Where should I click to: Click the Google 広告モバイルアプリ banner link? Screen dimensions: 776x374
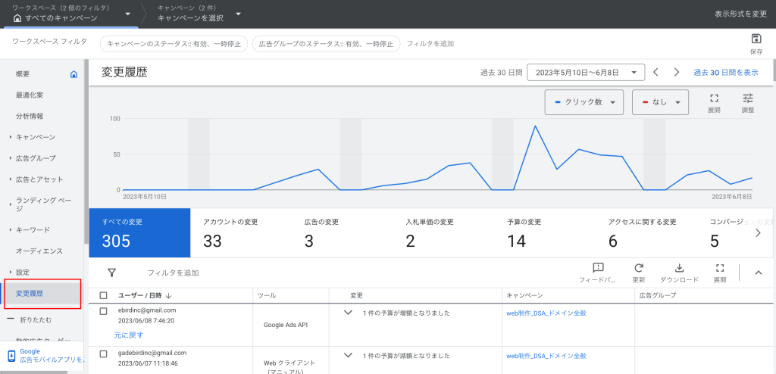point(52,356)
